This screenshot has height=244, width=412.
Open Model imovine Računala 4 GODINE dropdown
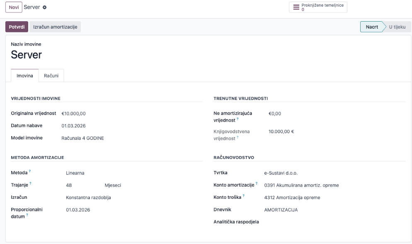(132, 138)
